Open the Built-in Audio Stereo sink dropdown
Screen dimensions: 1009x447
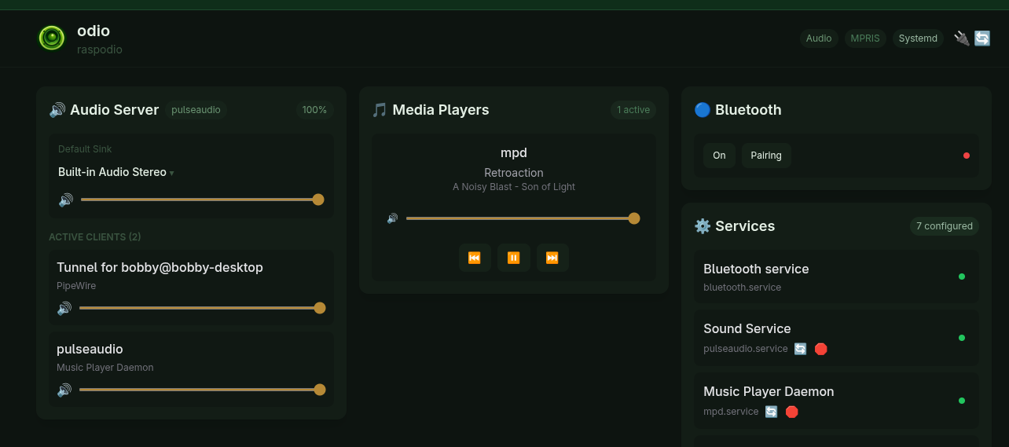(116, 172)
